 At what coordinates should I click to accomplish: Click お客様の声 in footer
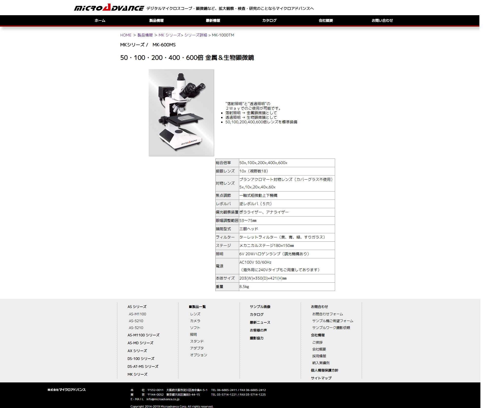click(258, 330)
